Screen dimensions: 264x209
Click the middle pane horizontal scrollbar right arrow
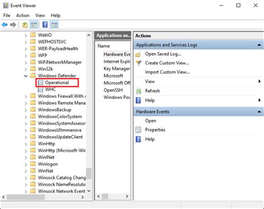[127, 196]
